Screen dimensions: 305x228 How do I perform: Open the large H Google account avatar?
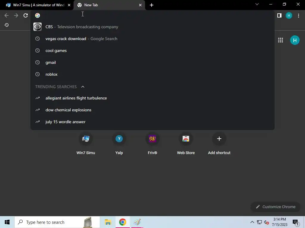[x=295, y=40]
